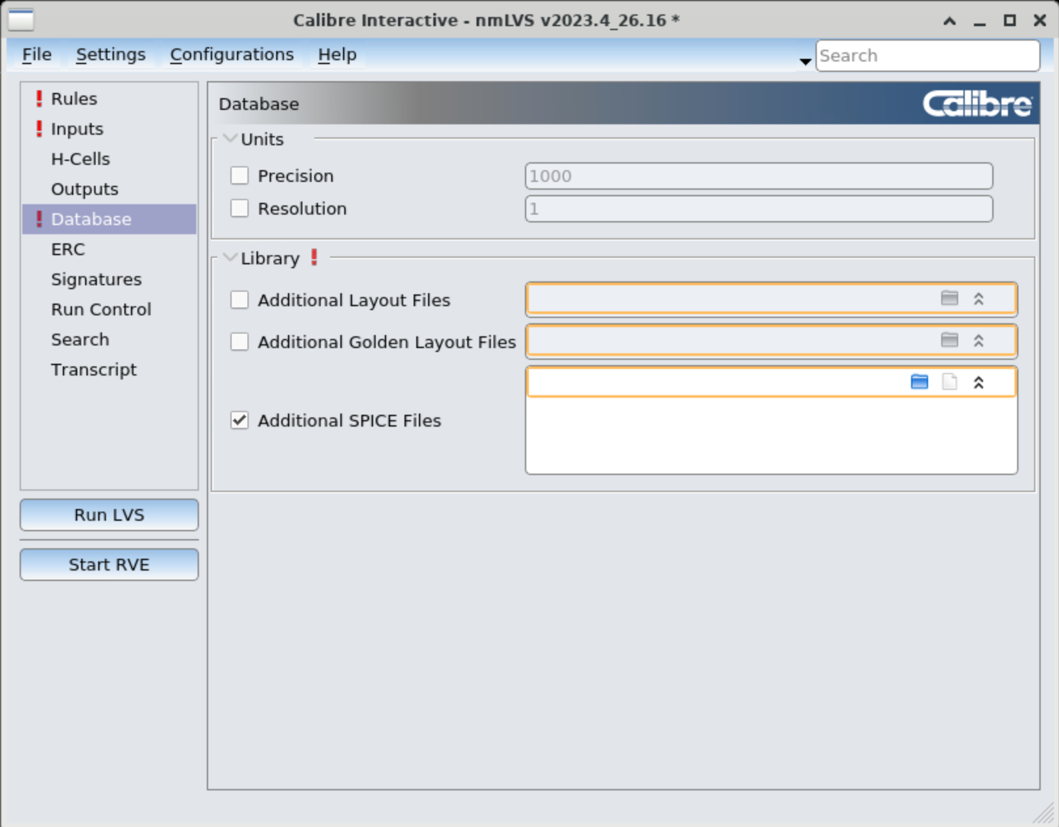This screenshot has width=1059, height=827.
Task: Click the Precision value field
Action: point(759,176)
